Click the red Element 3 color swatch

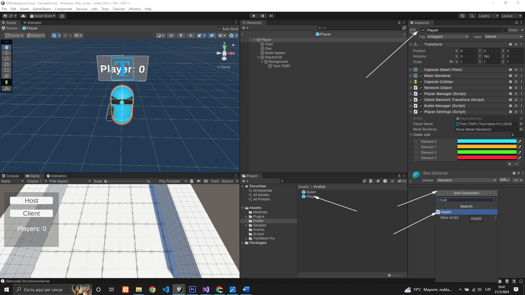pos(487,158)
